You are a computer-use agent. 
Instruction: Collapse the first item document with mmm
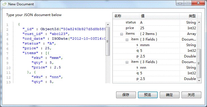(x=127, y=40)
